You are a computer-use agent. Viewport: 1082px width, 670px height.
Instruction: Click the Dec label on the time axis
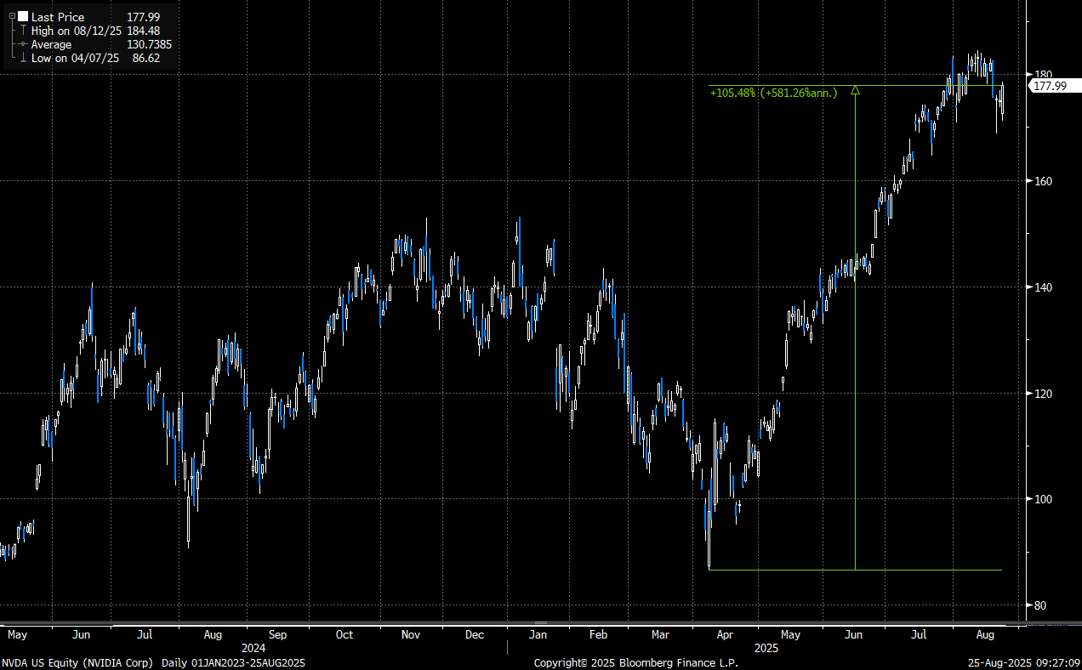pyautogui.click(x=475, y=635)
